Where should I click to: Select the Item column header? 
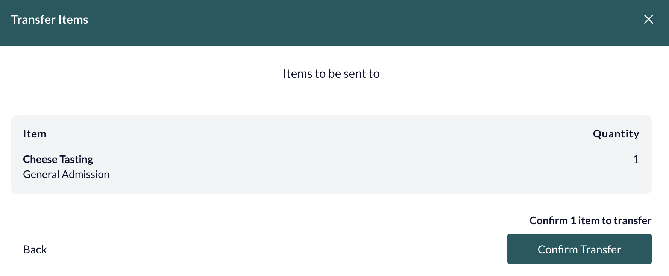point(35,134)
